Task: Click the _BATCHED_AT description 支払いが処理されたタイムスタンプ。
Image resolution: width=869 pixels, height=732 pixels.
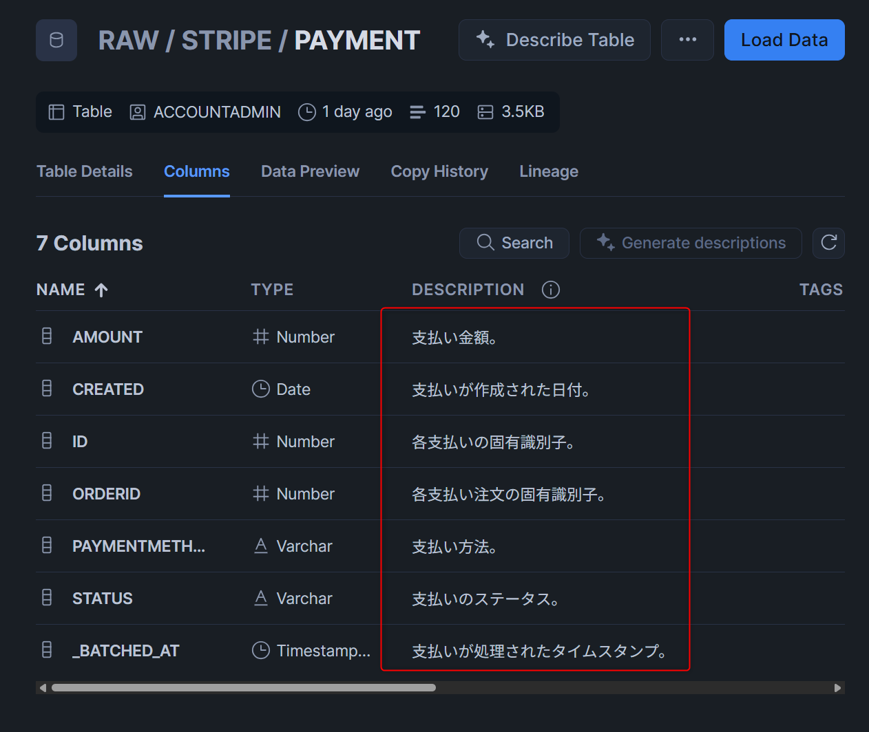Action: click(x=539, y=651)
